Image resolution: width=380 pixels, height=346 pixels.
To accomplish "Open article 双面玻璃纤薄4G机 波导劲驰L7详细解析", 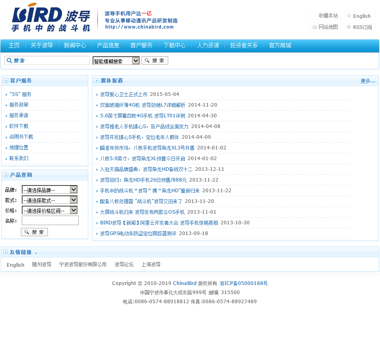I will point(142,105).
